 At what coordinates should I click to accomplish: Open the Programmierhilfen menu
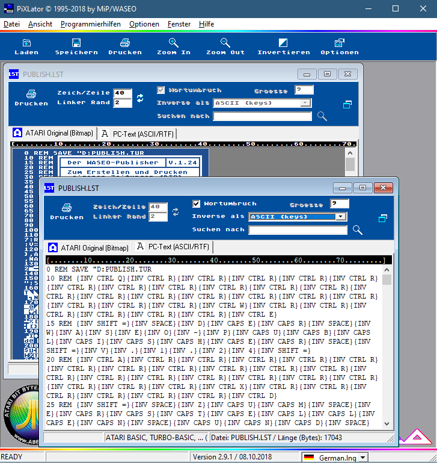coord(90,24)
